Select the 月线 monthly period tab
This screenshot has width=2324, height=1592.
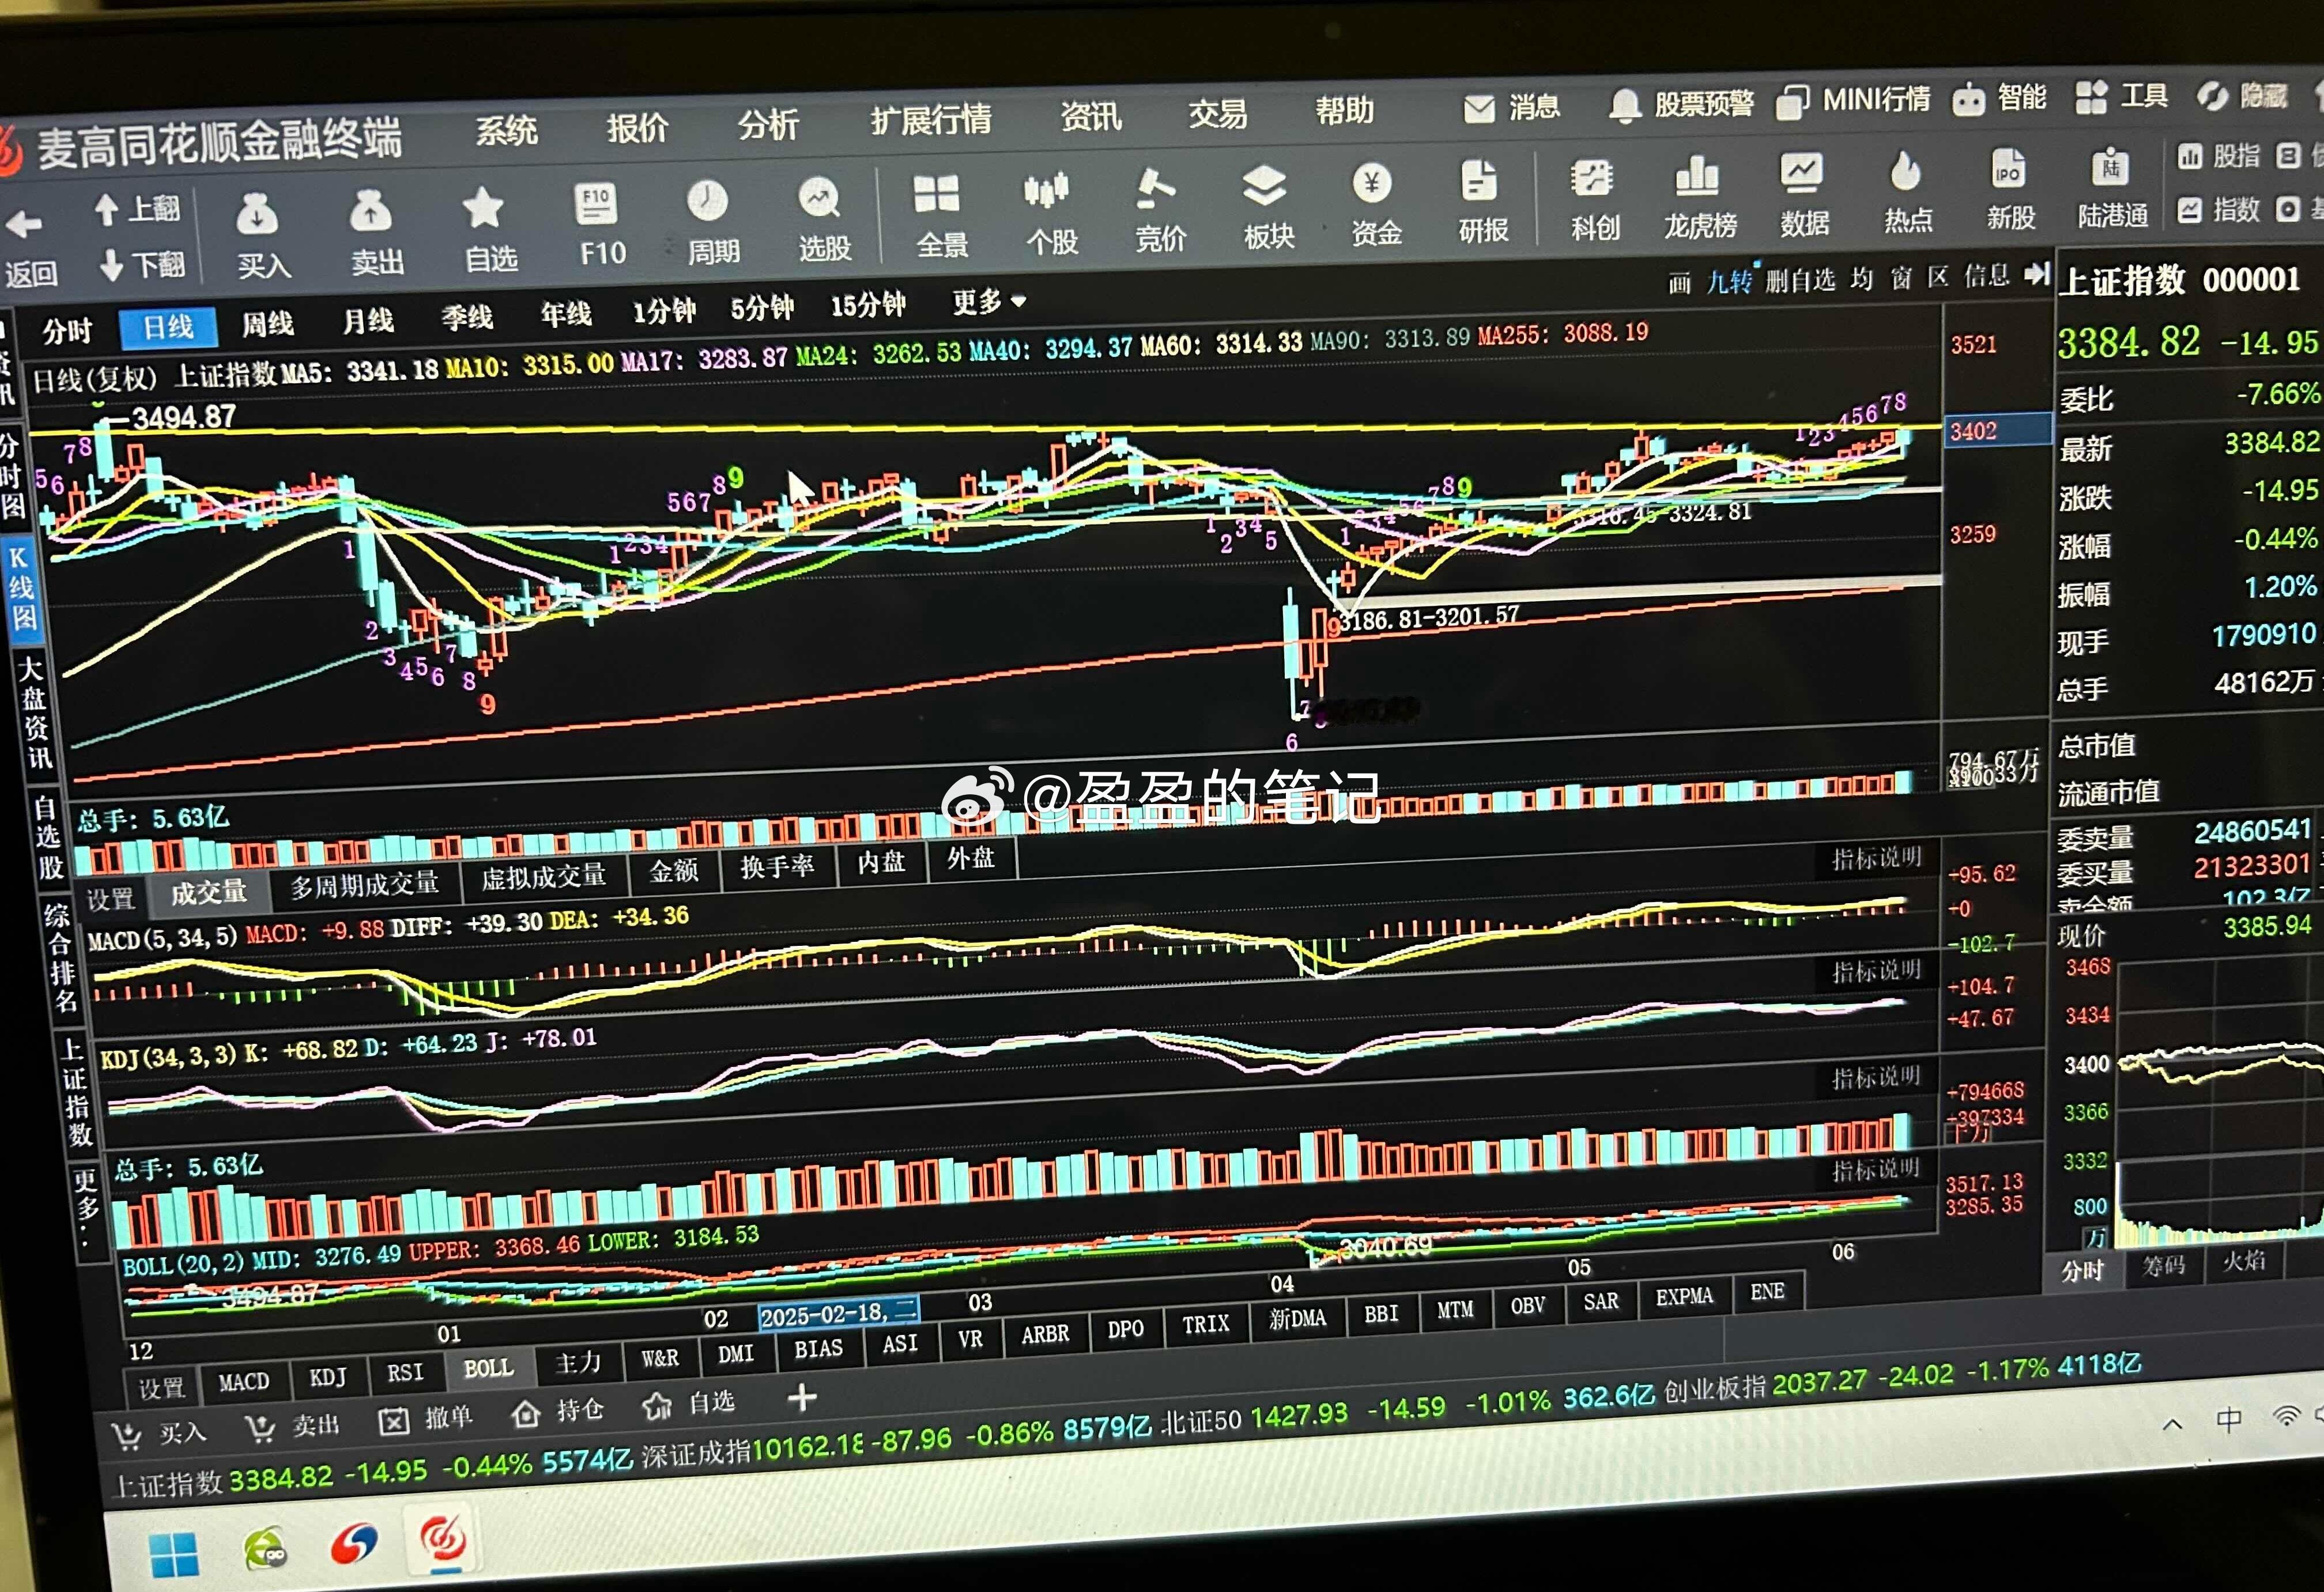[x=368, y=321]
